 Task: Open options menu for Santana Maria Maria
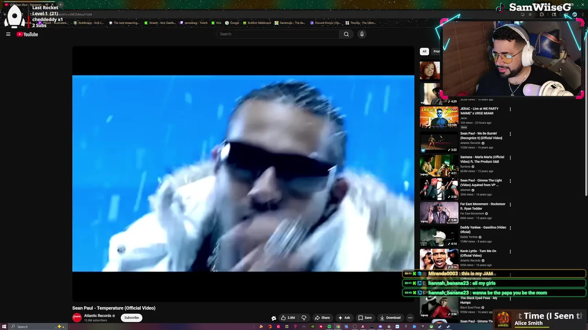pos(510,158)
